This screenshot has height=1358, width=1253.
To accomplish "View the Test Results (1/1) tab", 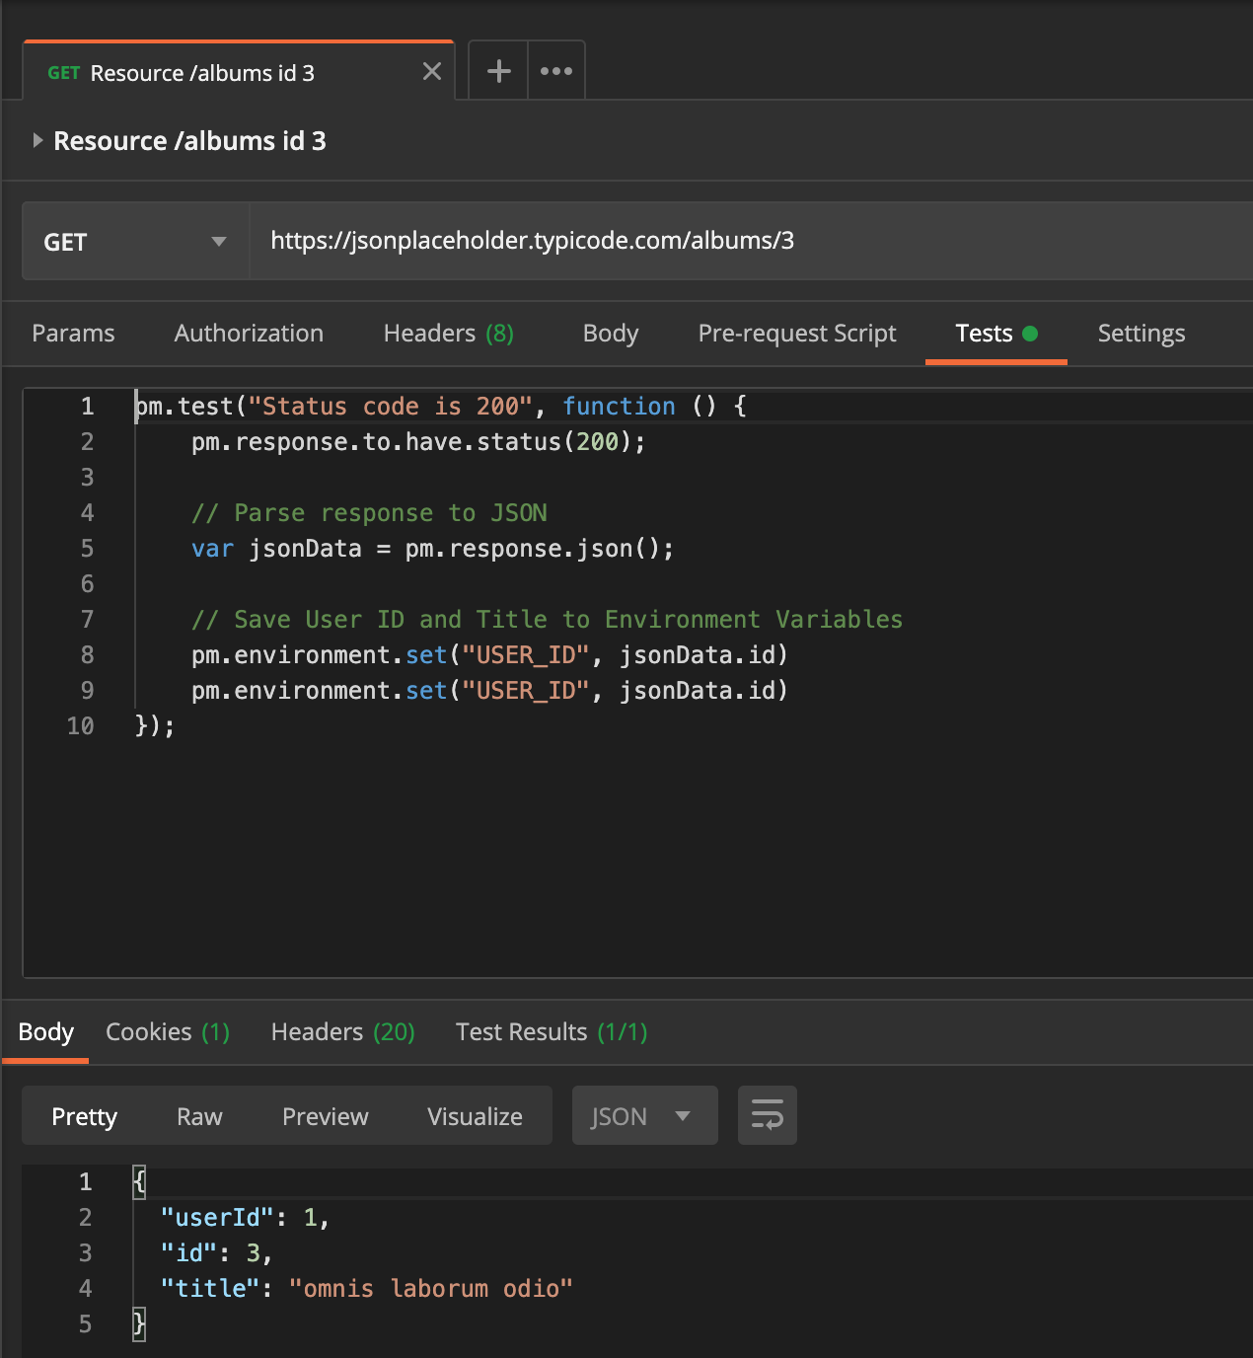I will tap(551, 1031).
